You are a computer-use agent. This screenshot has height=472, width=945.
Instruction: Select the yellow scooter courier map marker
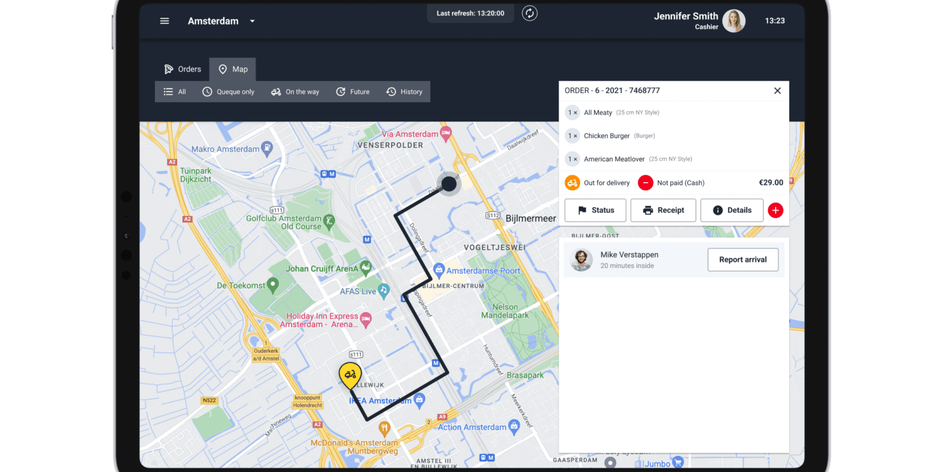pyautogui.click(x=350, y=375)
